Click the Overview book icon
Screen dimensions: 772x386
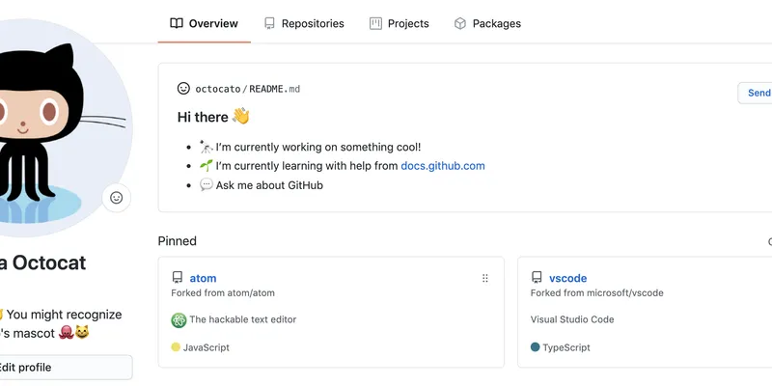pyautogui.click(x=177, y=23)
